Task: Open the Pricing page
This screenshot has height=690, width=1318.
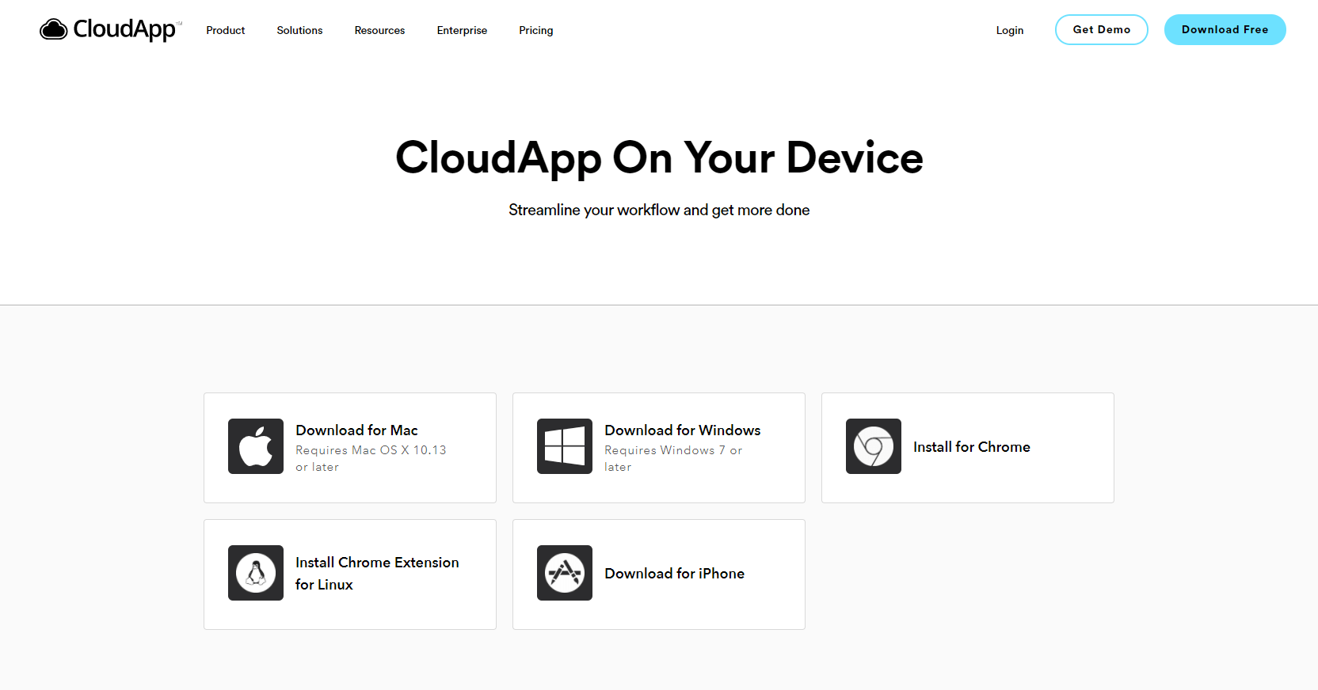Action: coord(536,30)
